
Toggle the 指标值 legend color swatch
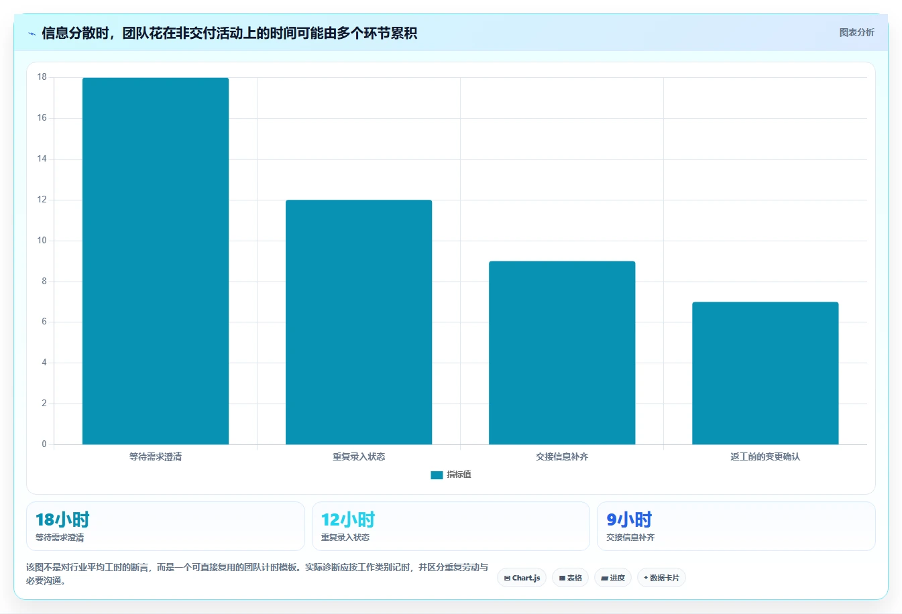tap(437, 475)
